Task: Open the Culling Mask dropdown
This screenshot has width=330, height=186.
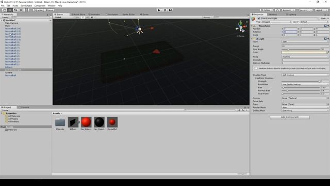Action: pos(305,111)
